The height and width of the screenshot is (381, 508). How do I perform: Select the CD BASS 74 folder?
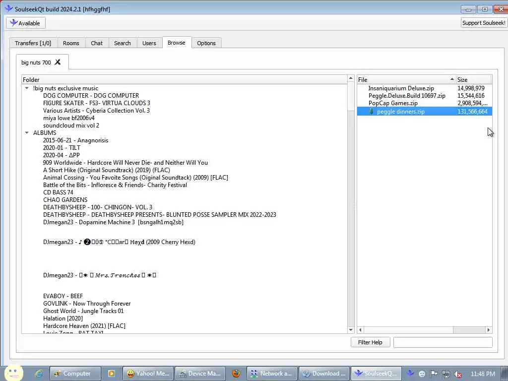(x=58, y=192)
